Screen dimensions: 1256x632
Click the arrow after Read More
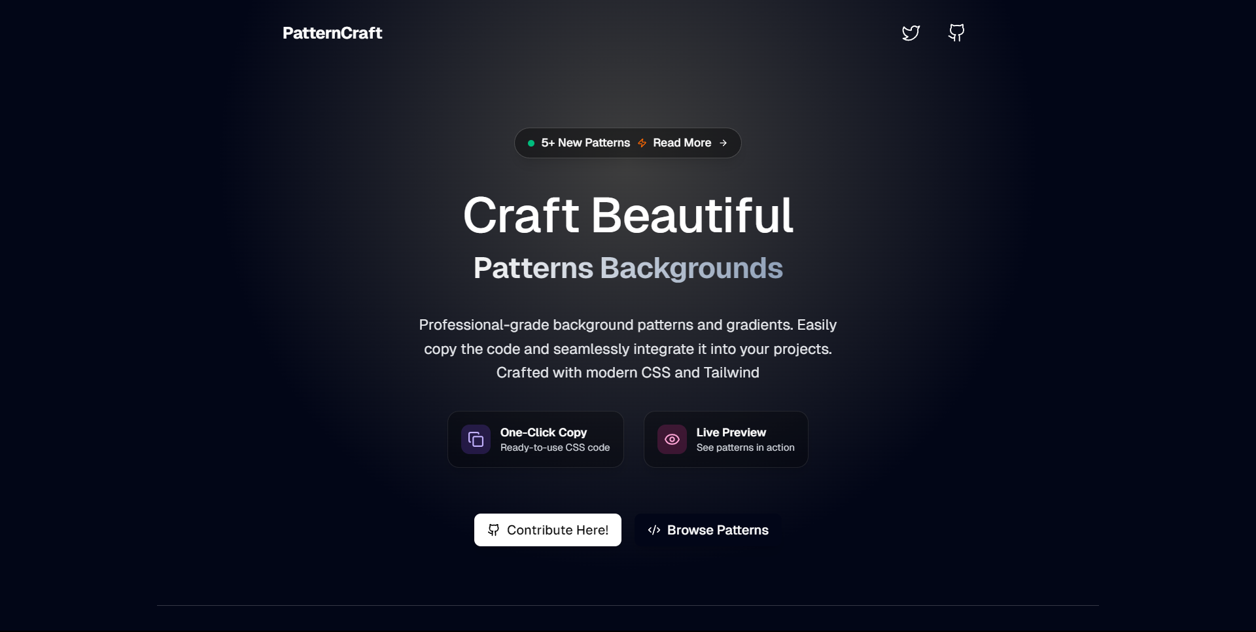pos(724,143)
